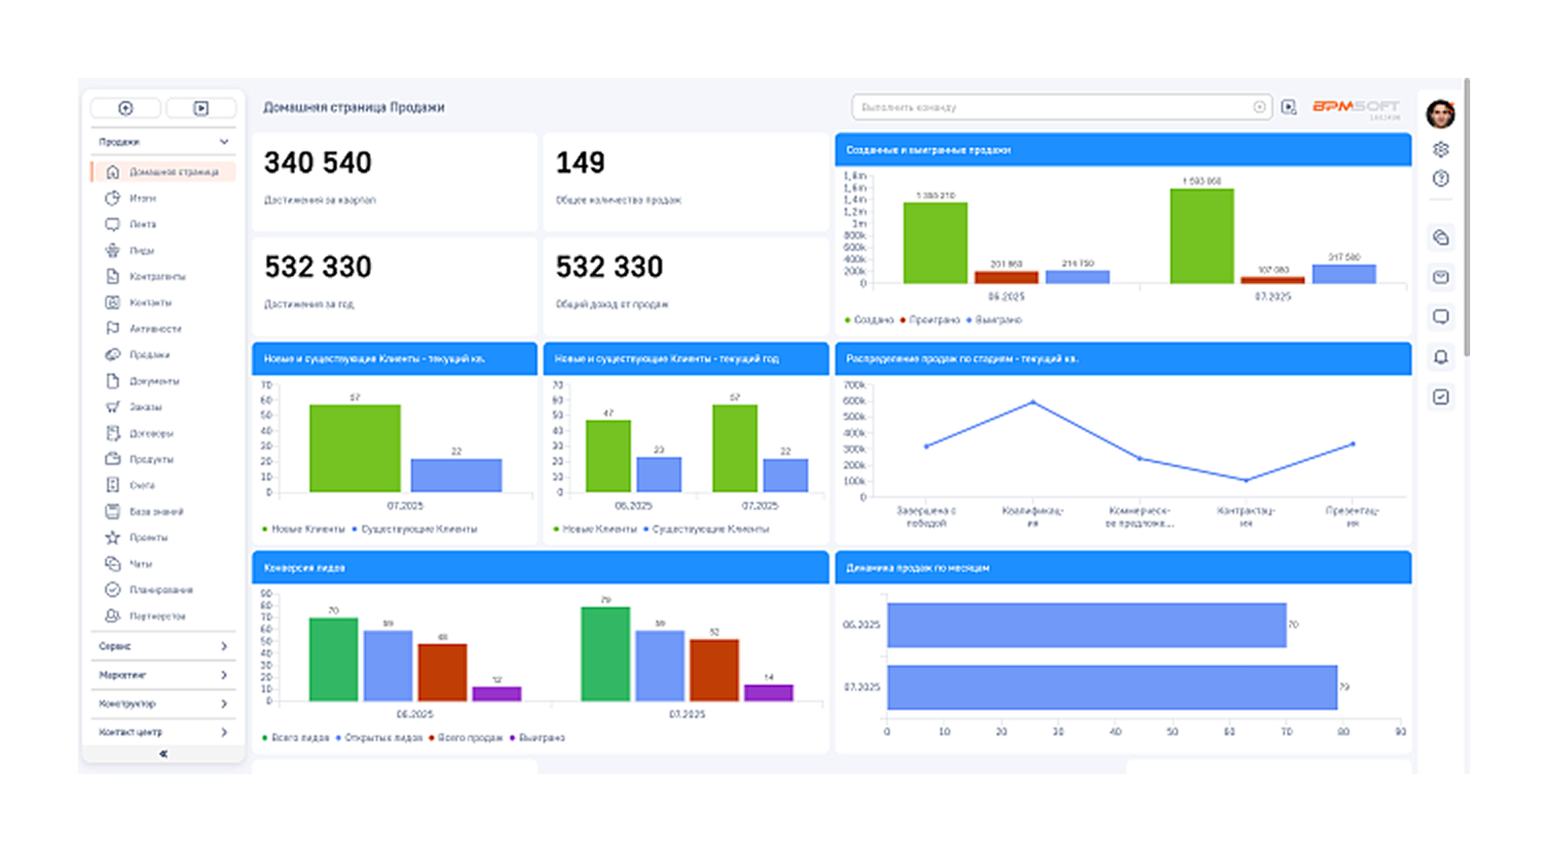The height and width of the screenshot is (852, 1548).
Task: Click the play button above the sidebar menu
Action: [x=201, y=108]
